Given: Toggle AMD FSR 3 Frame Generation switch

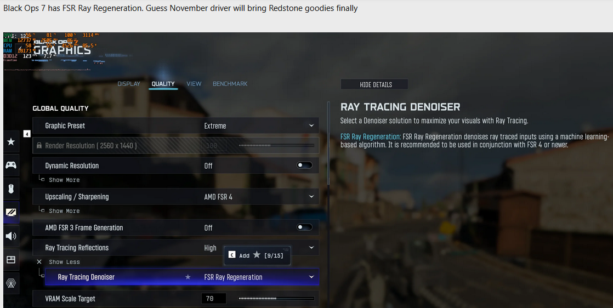Looking at the screenshot, I should pyautogui.click(x=304, y=227).
